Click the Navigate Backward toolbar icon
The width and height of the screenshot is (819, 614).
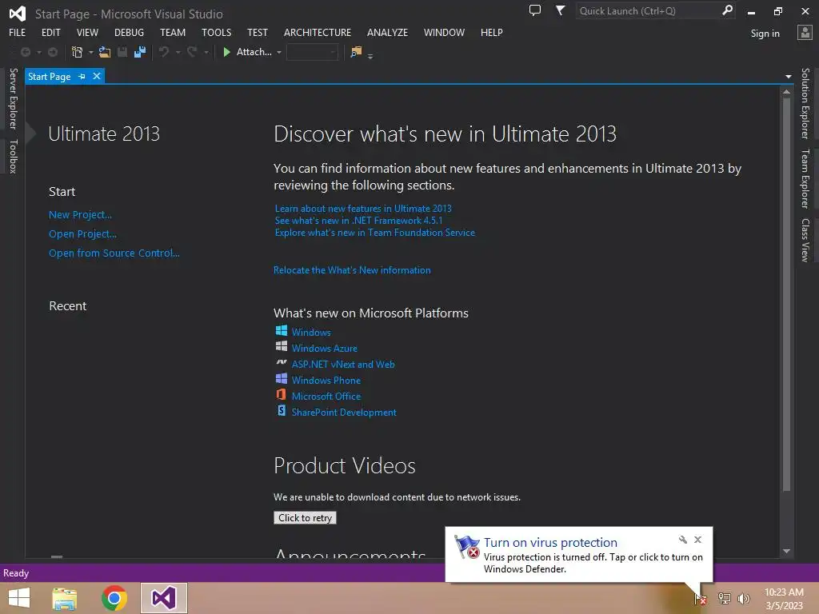tap(25, 52)
